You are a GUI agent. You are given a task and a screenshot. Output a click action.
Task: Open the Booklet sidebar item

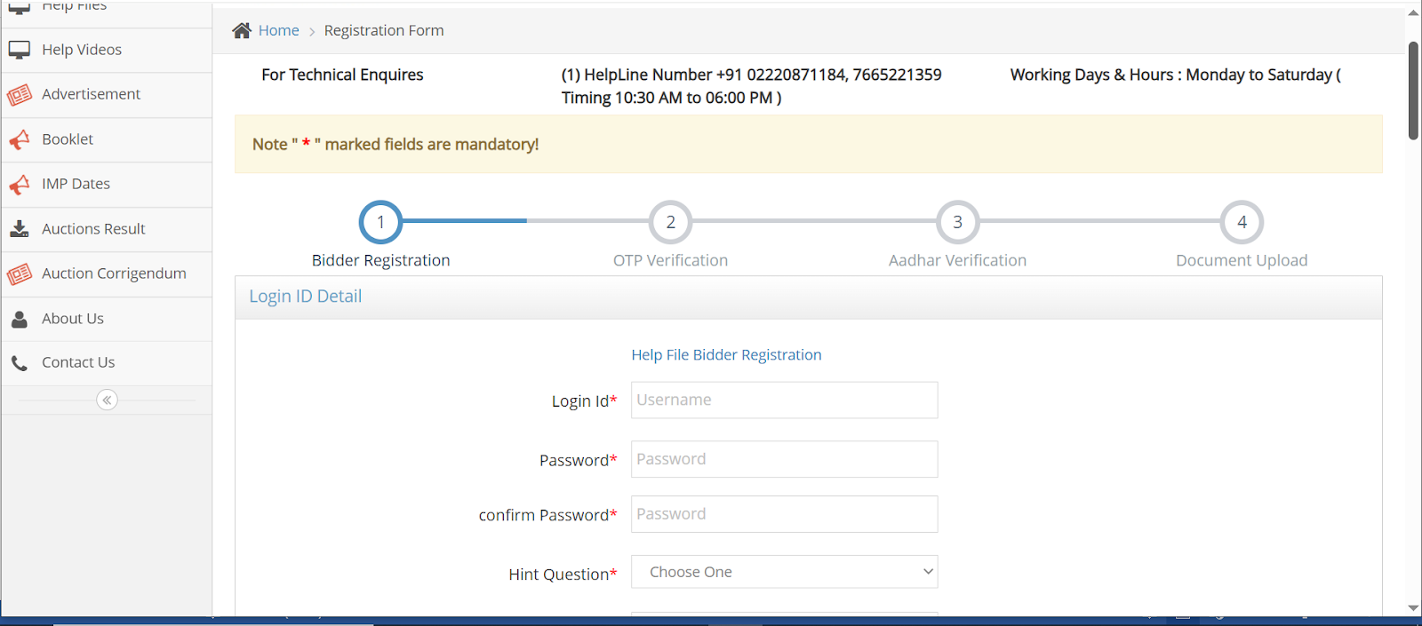pos(107,139)
